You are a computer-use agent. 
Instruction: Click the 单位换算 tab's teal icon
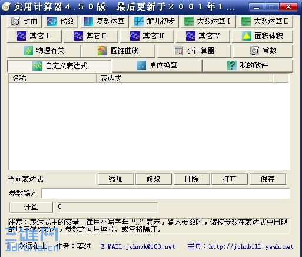point(141,65)
